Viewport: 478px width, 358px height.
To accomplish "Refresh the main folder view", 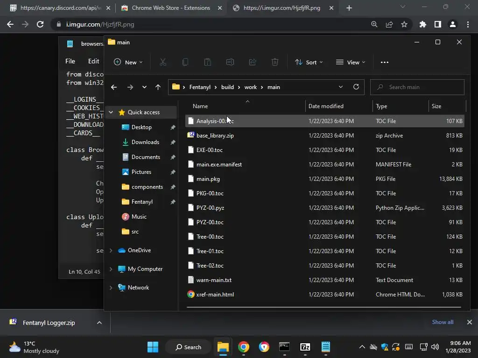I will point(356,87).
